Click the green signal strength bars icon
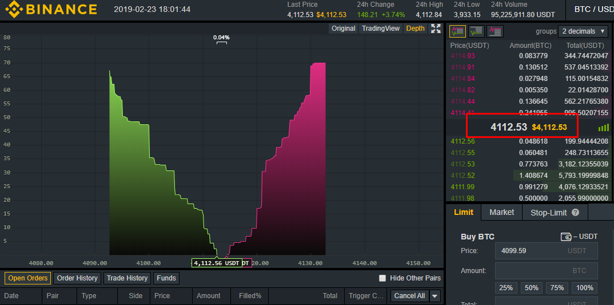The image size is (614, 305). tap(604, 127)
